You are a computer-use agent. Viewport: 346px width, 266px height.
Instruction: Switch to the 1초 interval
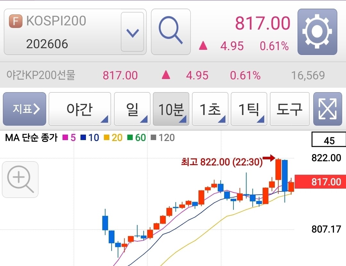click(210, 109)
